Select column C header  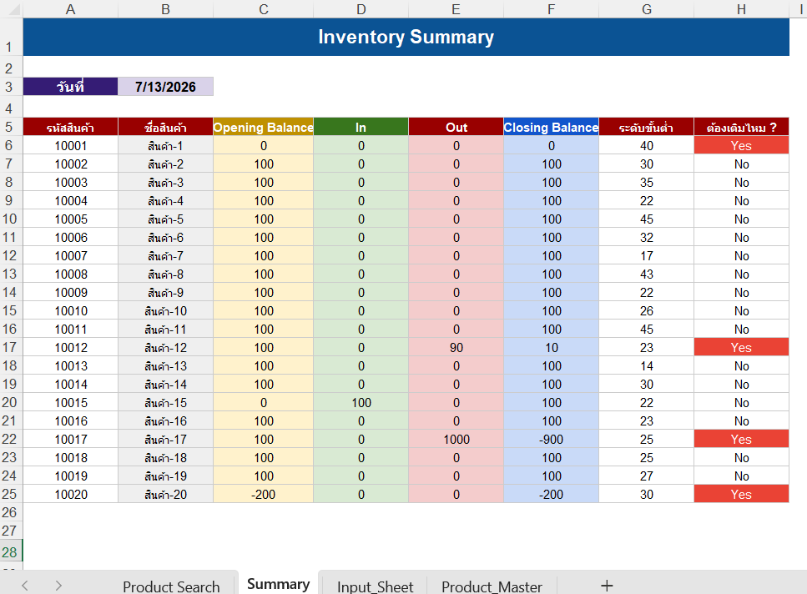pyautogui.click(x=264, y=9)
